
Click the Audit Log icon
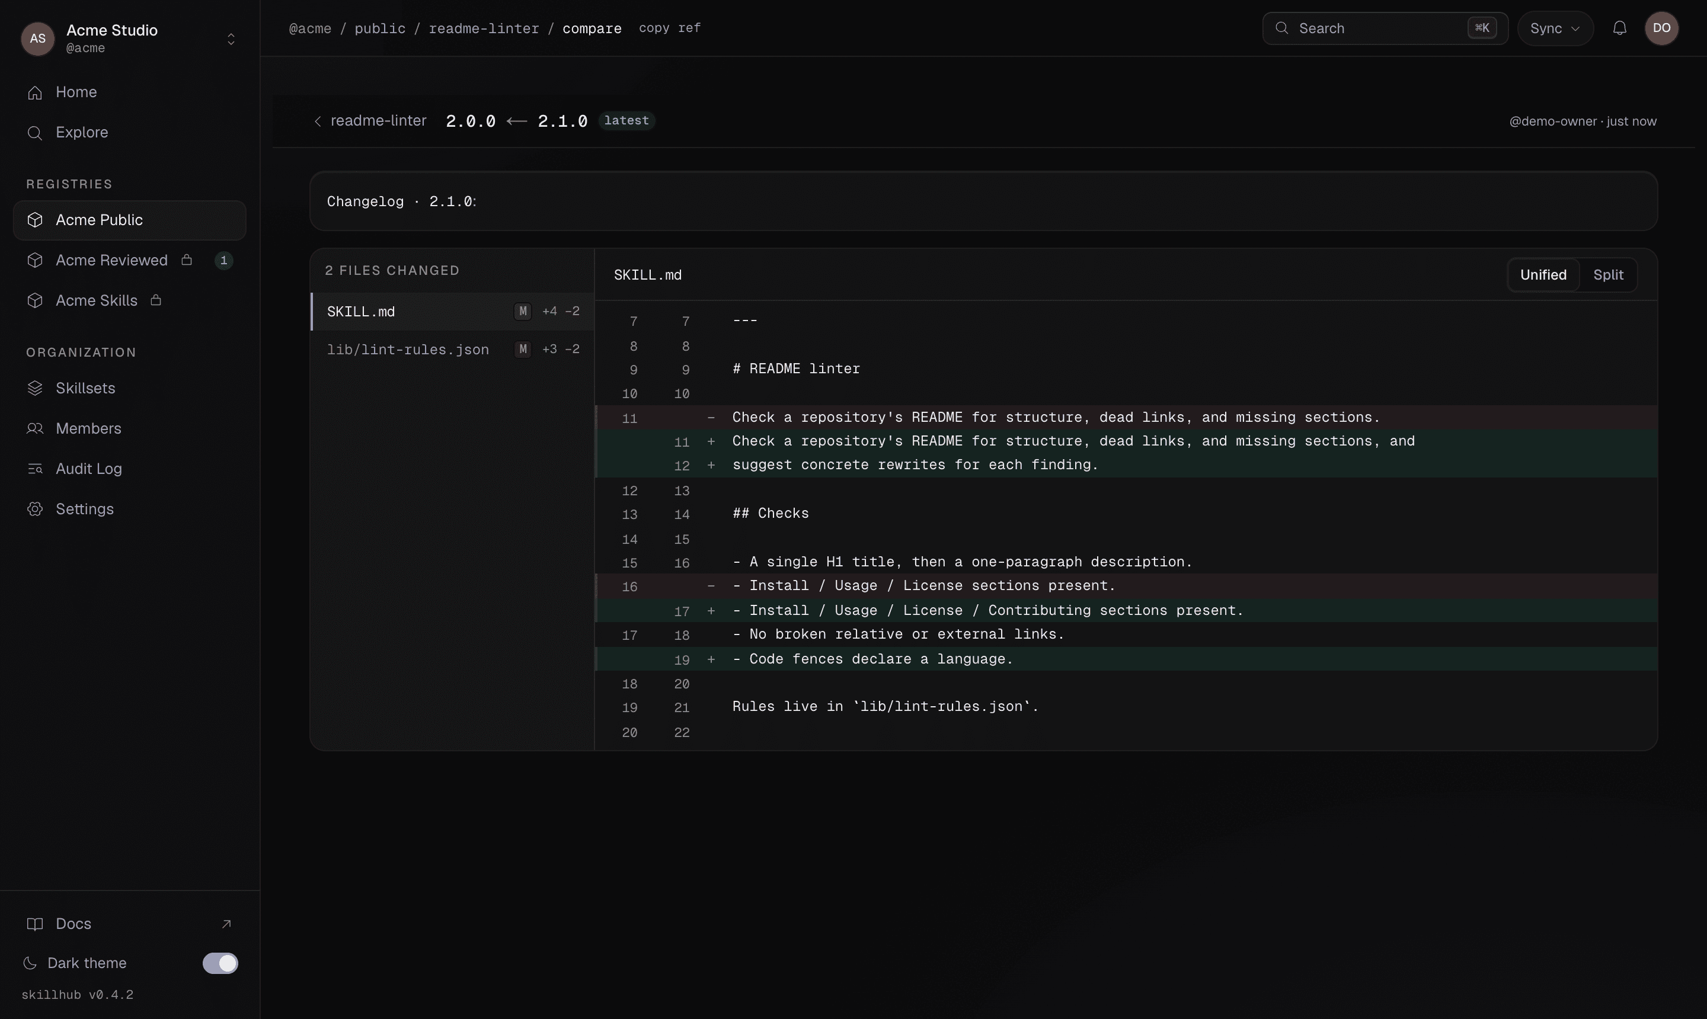(35, 469)
